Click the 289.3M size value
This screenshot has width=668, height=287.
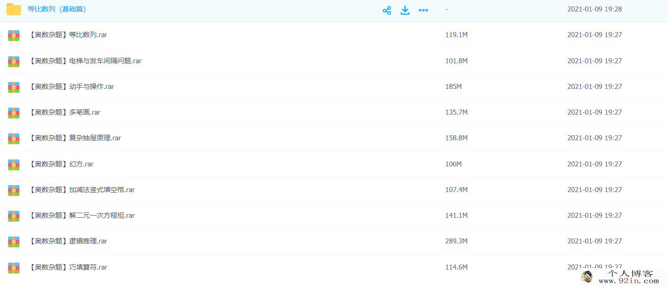[456, 241]
